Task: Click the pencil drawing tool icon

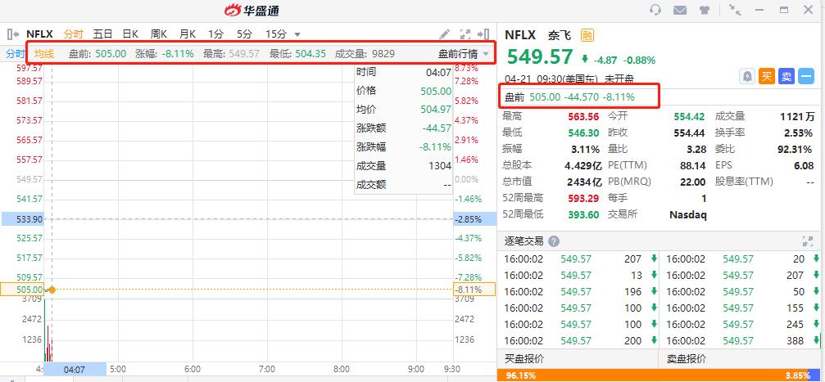Action: tap(445, 34)
